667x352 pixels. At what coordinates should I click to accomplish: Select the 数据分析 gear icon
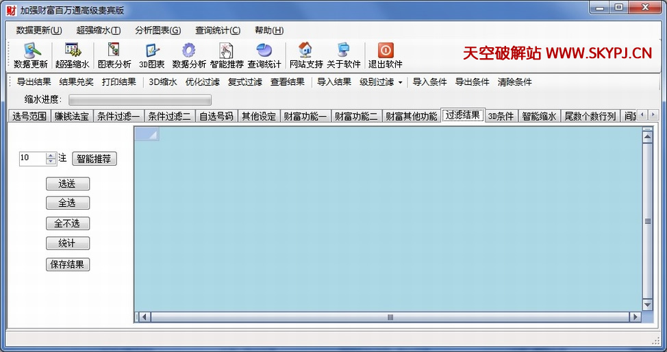pyautogui.click(x=189, y=51)
